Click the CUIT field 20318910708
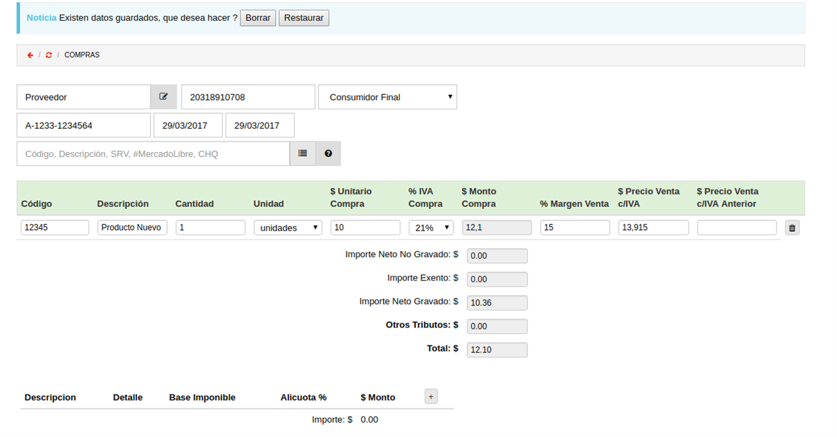The height and width of the screenshot is (437, 837). tap(248, 97)
